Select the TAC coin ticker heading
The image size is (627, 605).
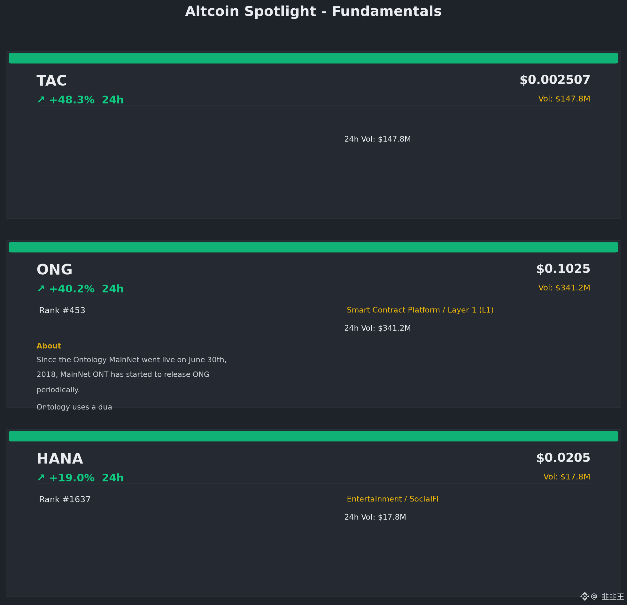pos(51,80)
